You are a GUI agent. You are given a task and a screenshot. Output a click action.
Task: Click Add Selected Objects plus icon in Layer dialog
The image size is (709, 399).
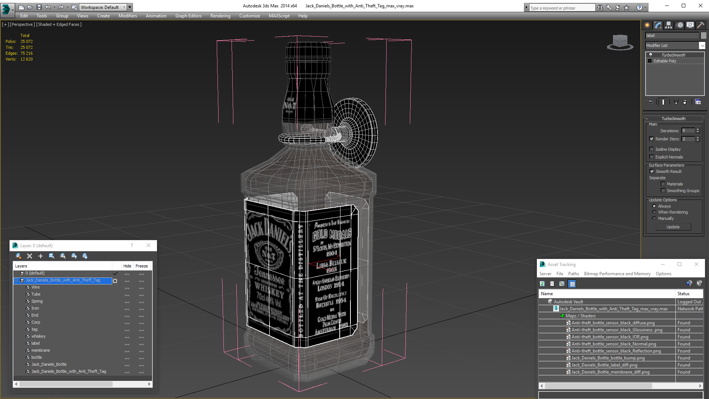[41, 256]
